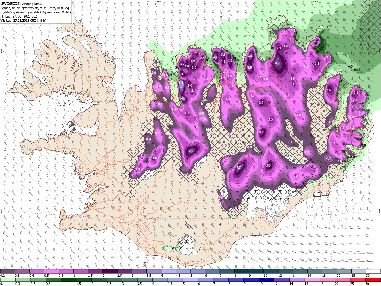Click the 20W longitude label
381x286 pixels.
pos(158,1)
